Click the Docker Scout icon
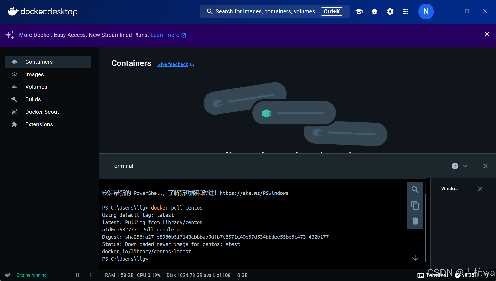496x281 pixels. (x=14, y=112)
